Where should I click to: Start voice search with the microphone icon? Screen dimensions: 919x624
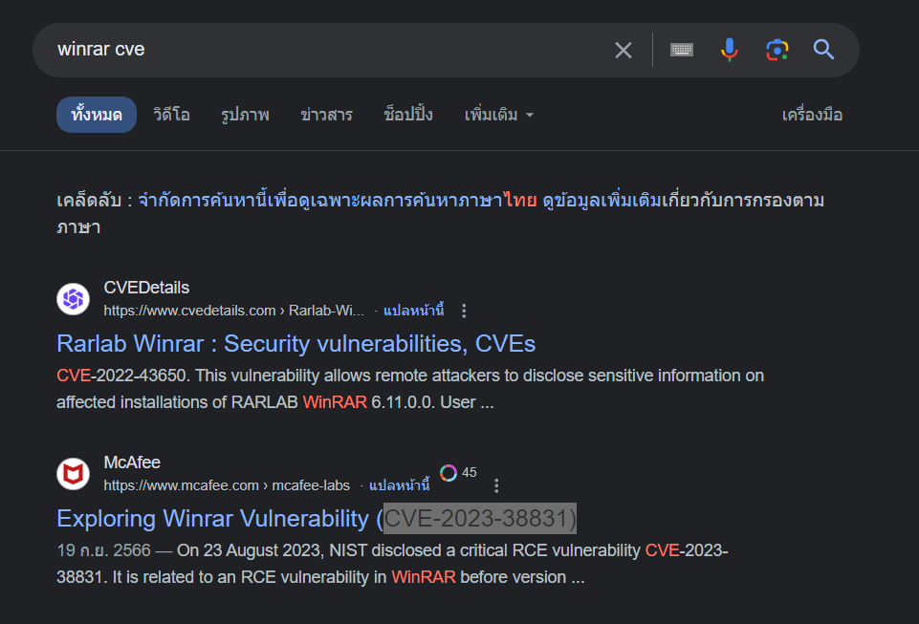730,50
